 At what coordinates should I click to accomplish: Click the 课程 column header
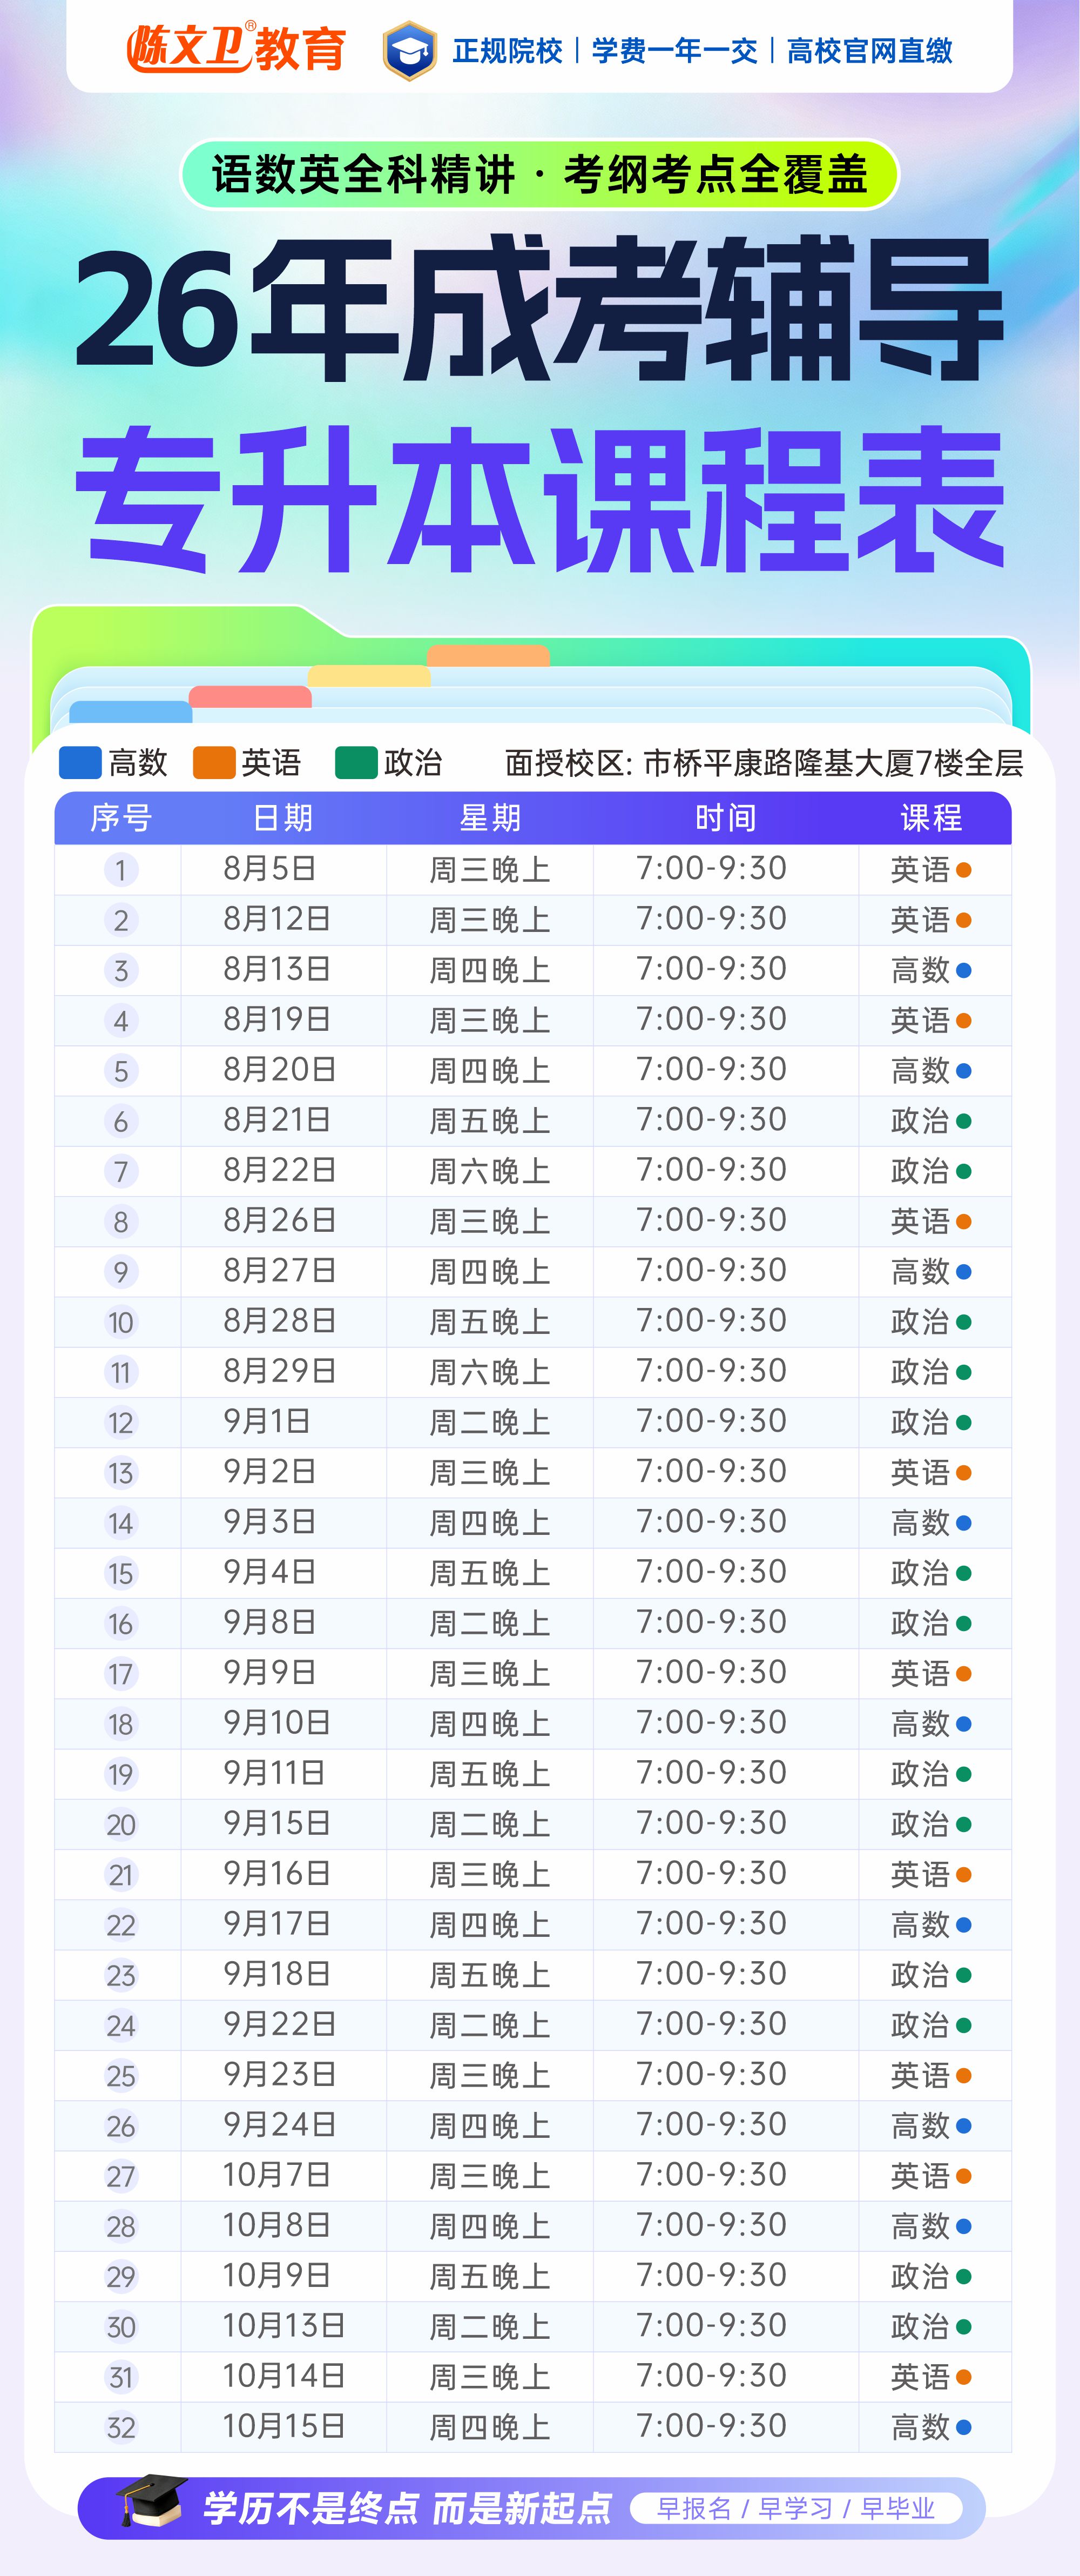tap(932, 818)
